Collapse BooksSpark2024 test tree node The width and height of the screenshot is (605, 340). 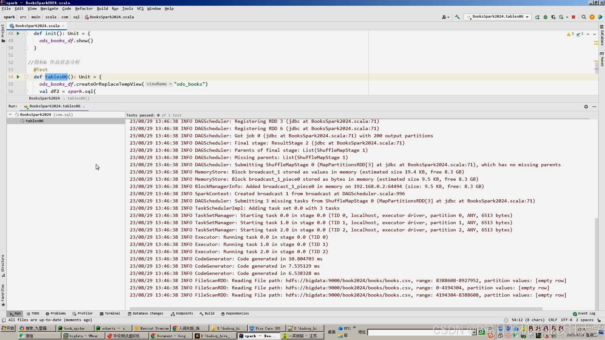pyautogui.click(x=10, y=115)
